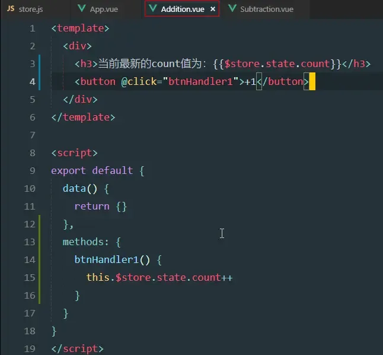Click $store.state.count inside the h3 line
This screenshot has width=383, height=355.
coord(277,64)
